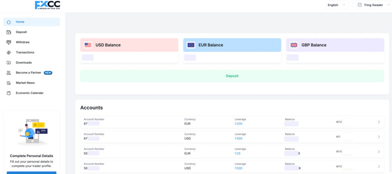392x174 pixels.
Task: Click the Market News icon
Action: click(x=9, y=83)
